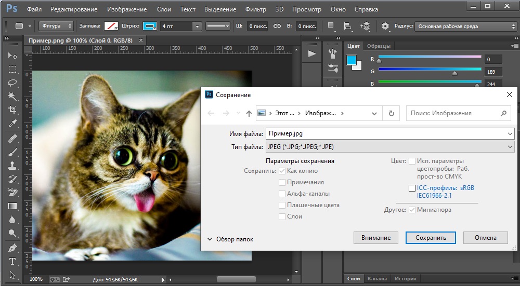Click the 'Штрих' stroke color swatch

150,26
